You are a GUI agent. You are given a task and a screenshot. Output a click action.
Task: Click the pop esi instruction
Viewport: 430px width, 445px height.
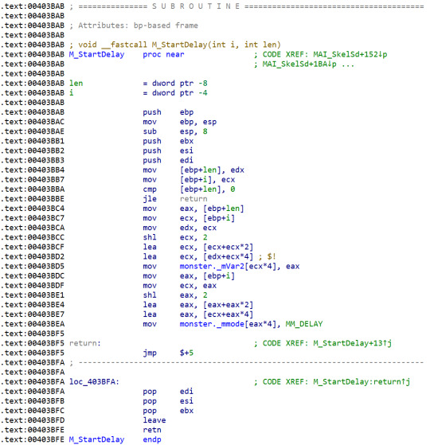coord(168,401)
